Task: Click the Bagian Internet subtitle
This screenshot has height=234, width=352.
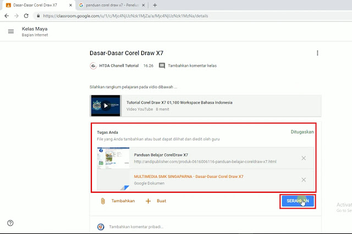Action: click(x=35, y=35)
